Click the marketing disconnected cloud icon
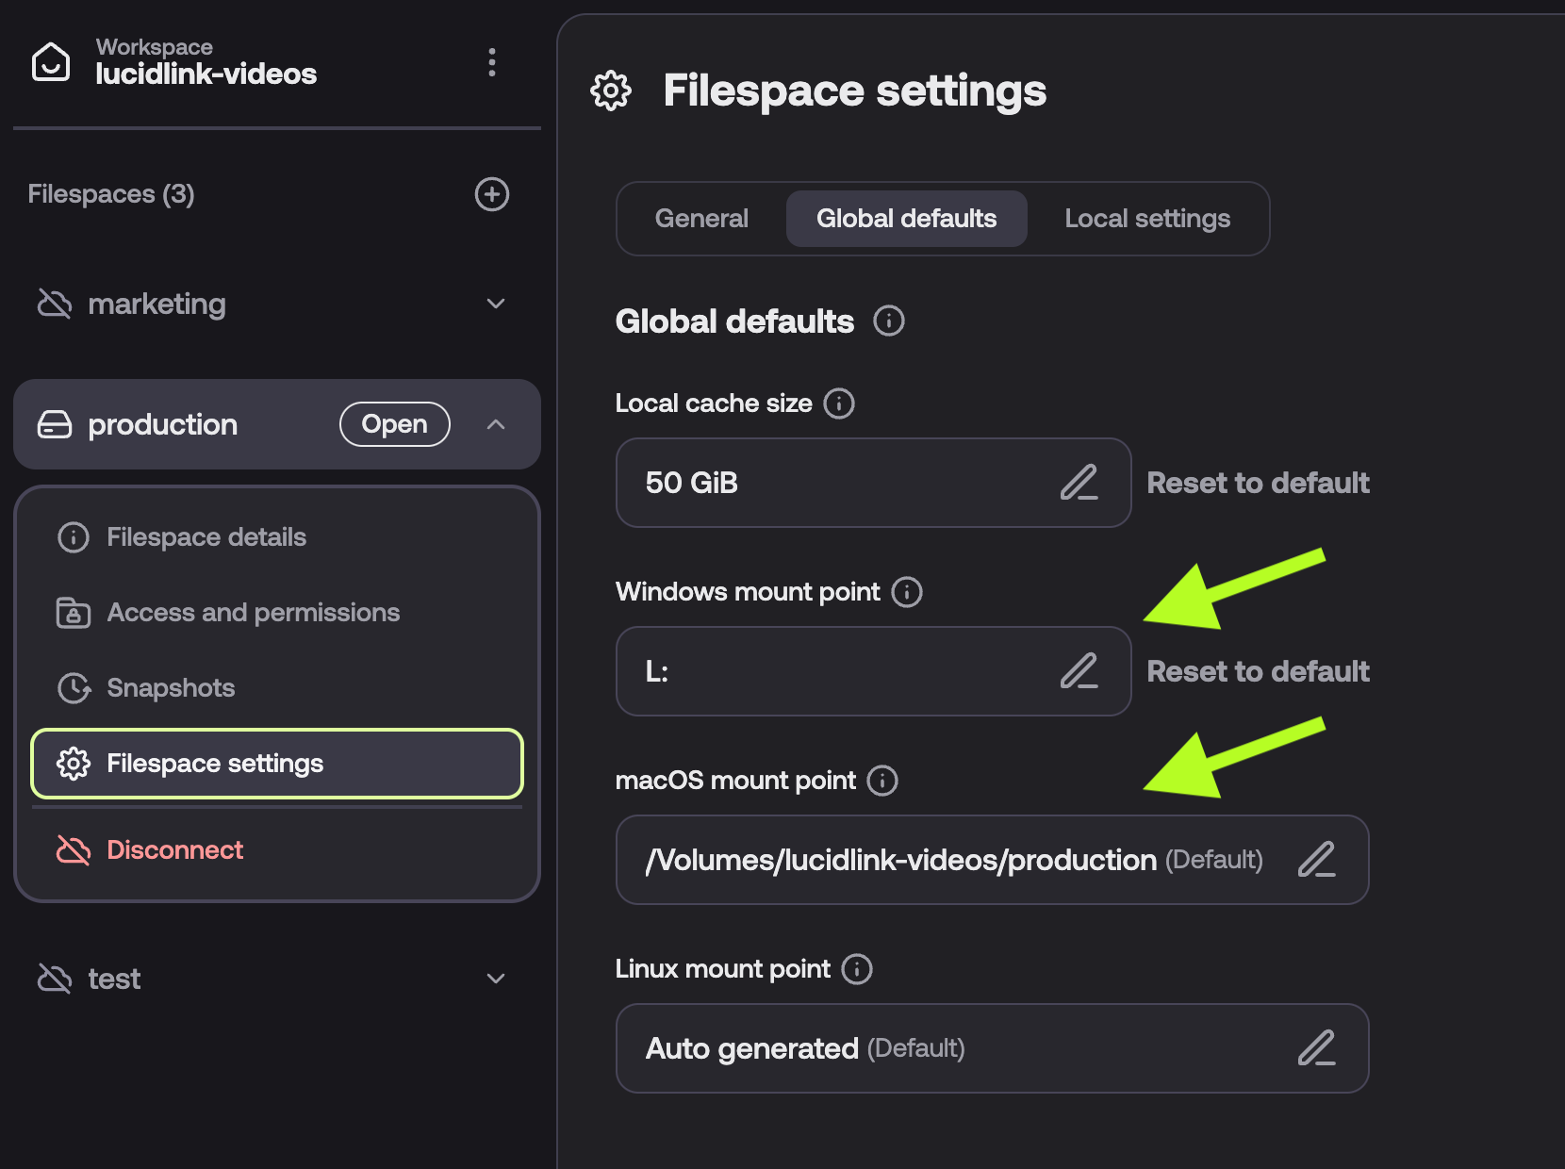Image resolution: width=1565 pixels, height=1169 pixels. point(55,304)
